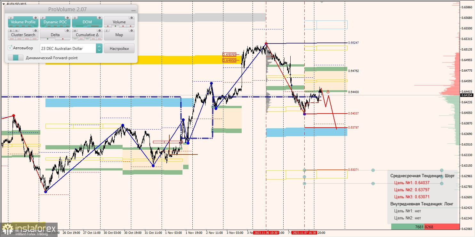This screenshot has width=475, height=237.
Task: Minimize the ProVolume 2.07 panel
Action: pos(133,10)
